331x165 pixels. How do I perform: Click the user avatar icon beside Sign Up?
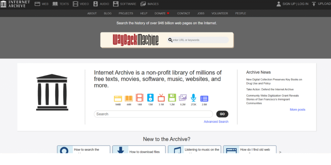tap(279, 4)
